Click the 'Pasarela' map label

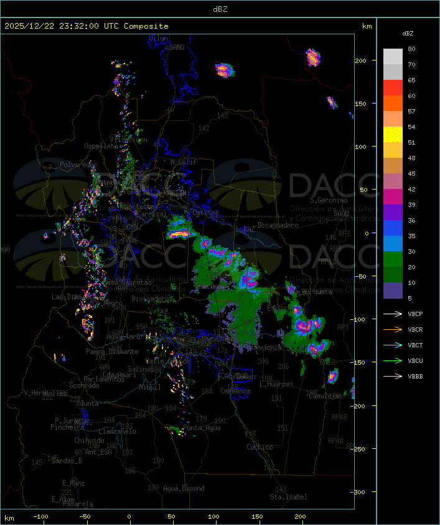[78, 504]
